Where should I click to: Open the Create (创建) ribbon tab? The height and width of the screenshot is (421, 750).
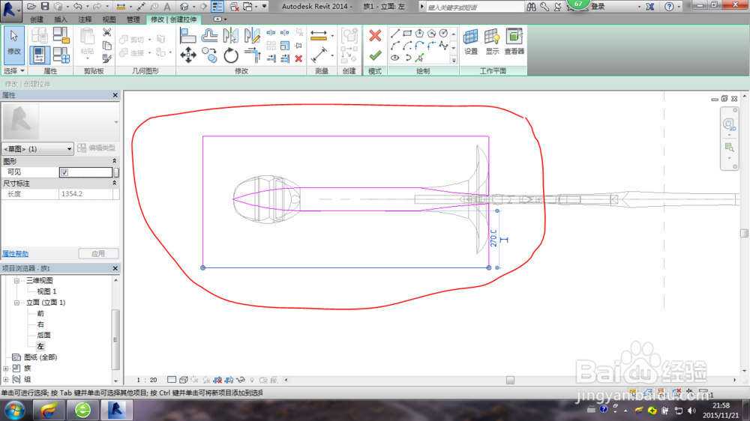[x=36, y=19]
